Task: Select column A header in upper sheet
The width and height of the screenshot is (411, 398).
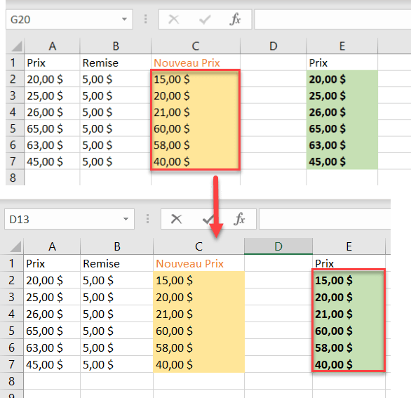Action: [52, 46]
